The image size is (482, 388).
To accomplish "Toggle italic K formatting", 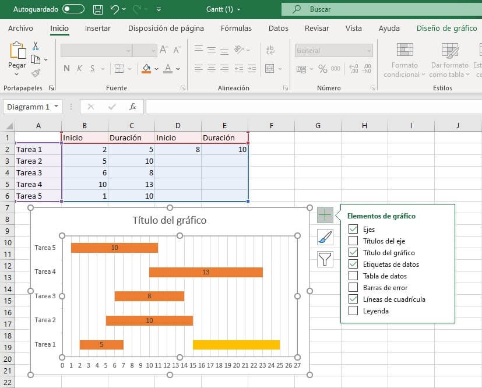I will [x=80, y=69].
